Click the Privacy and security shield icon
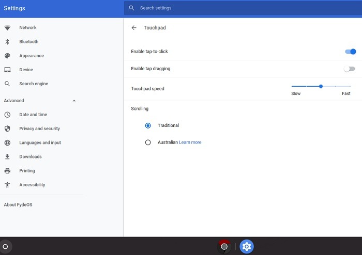Image resolution: width=362 pixels, height=255 pixels. coord(7,129)
